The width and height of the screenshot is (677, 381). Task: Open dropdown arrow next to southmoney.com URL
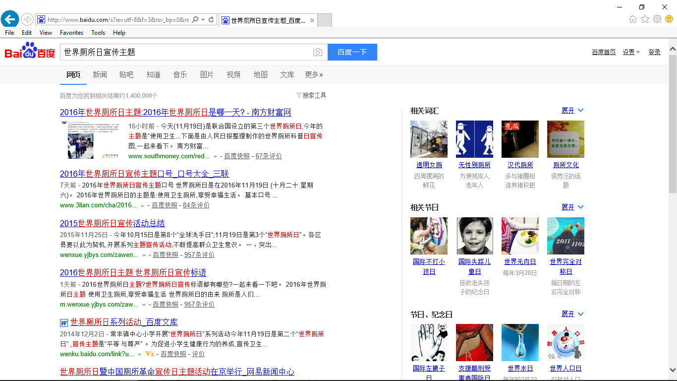coord(215,156)
